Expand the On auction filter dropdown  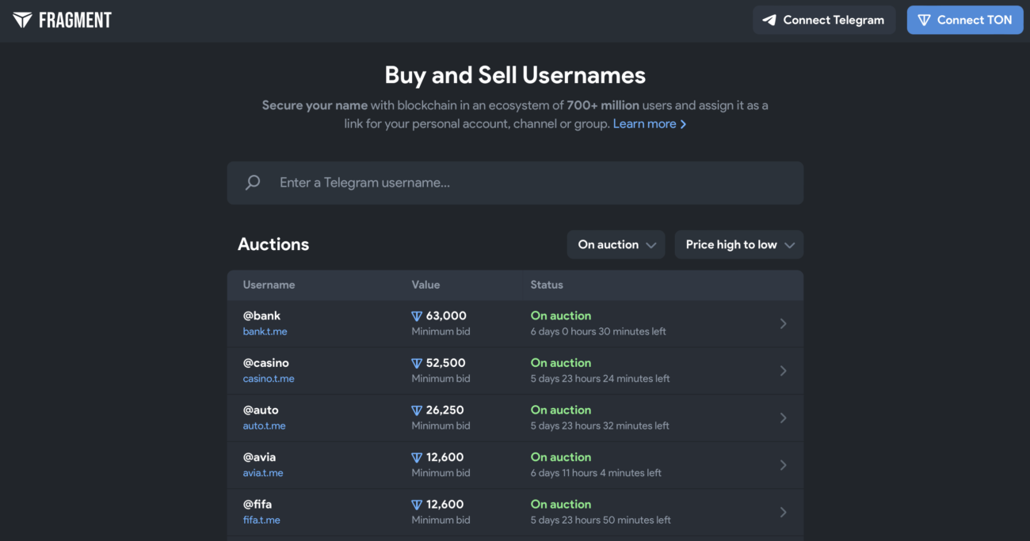[616, 244]
